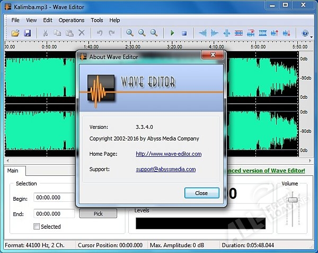This screenshot has height=253, width=318.
Task: Enable the Selected checkbox
Action: click(x=37, y=227)
